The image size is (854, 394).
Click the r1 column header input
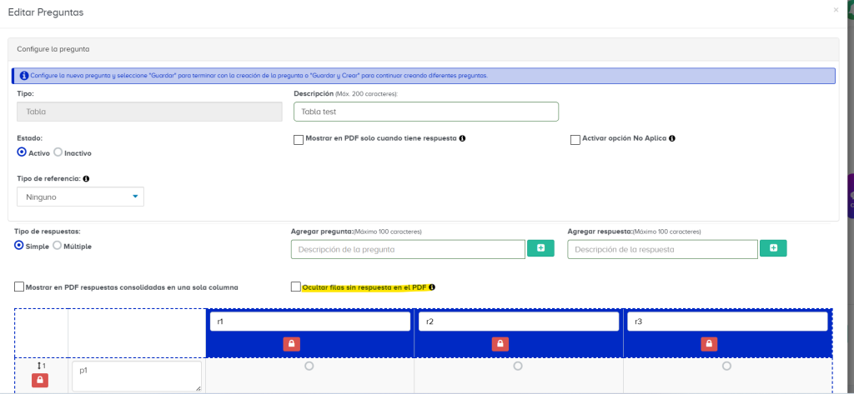(310, 322)
